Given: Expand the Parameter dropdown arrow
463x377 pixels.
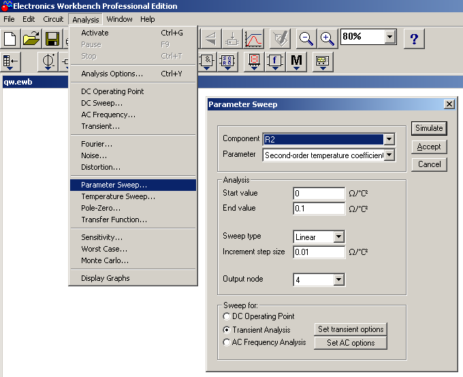Looking at the screenshot, I should (389, 155).
